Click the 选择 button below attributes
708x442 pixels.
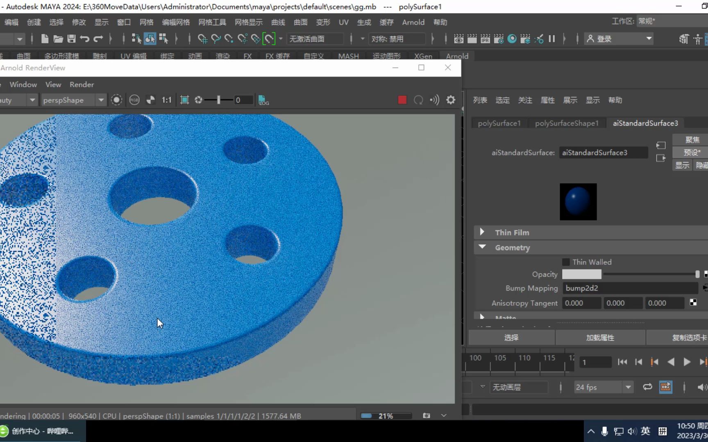pos(511,338)
